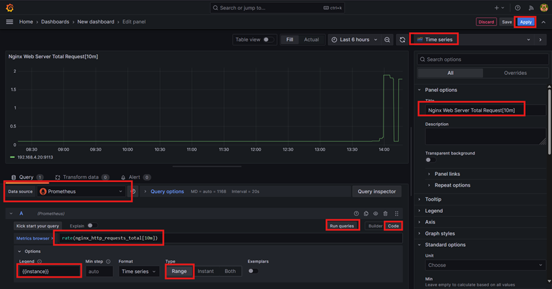The image size is (552, 289).
Task: Click the Apply button
Action: (526, 22)
